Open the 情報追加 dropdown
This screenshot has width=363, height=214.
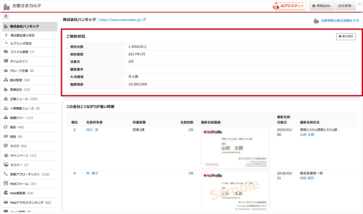pos(321,6)
